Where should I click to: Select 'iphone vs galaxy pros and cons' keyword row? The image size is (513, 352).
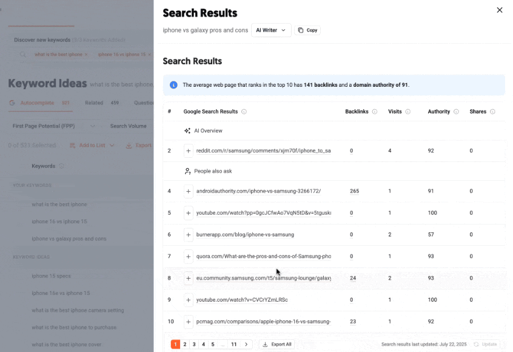(x=69, y=239)
